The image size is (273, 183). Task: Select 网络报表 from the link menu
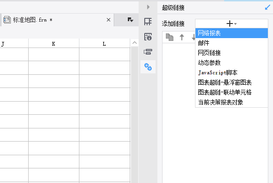231,33
